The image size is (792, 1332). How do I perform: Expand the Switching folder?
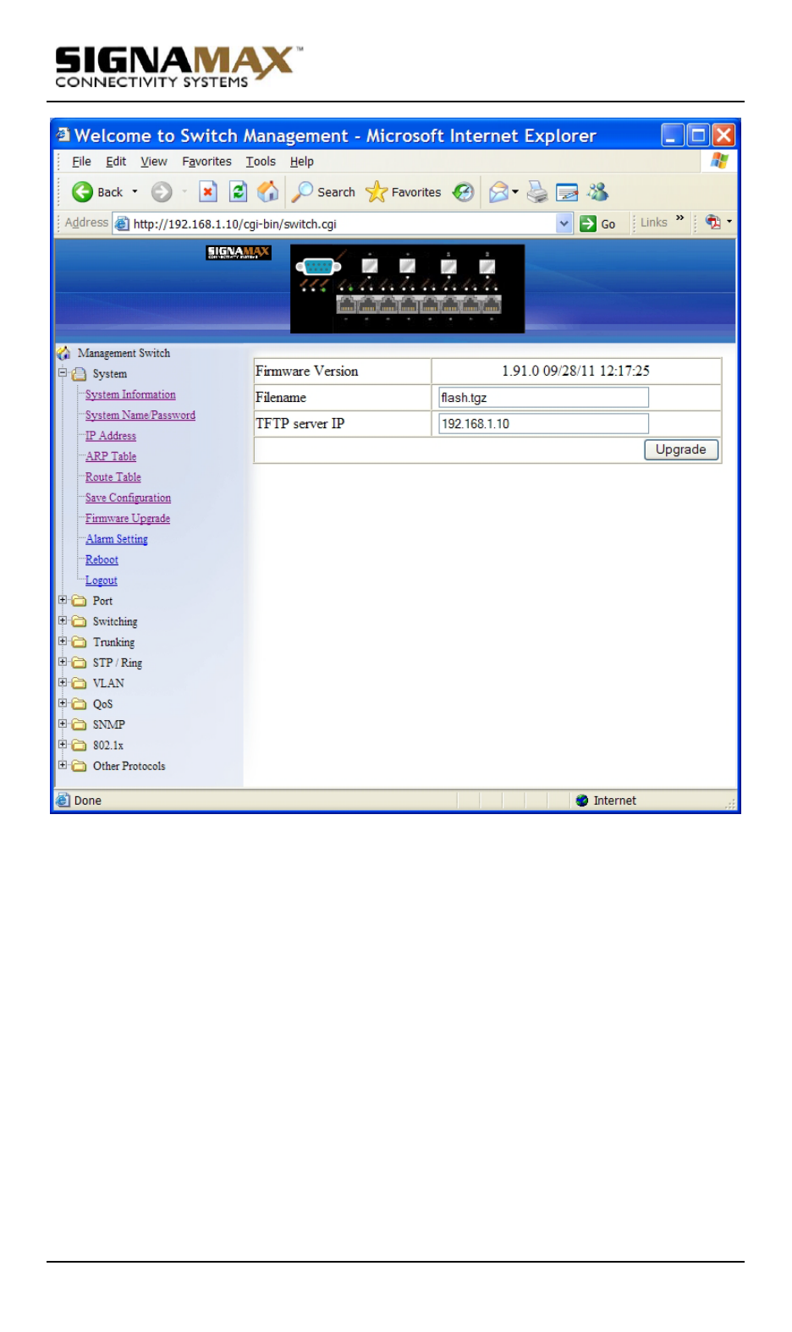pyautogui.click(x=63, y=620)
